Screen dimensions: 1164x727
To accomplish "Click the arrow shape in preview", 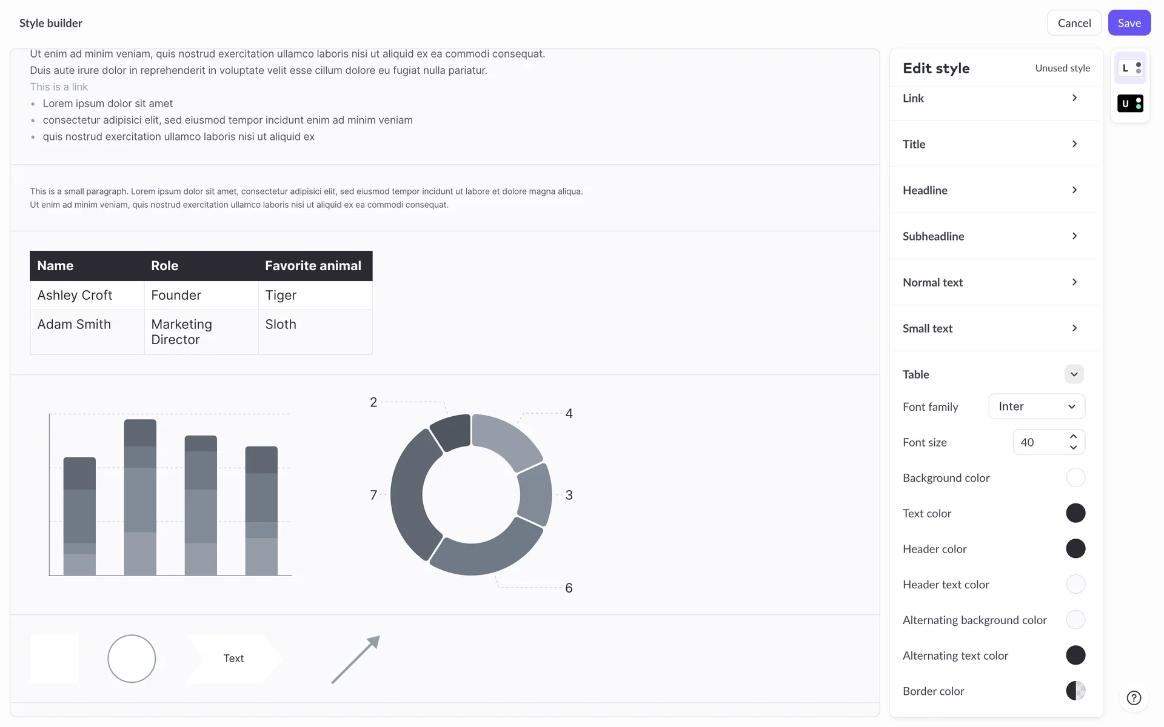I will (x=356, y=659).
